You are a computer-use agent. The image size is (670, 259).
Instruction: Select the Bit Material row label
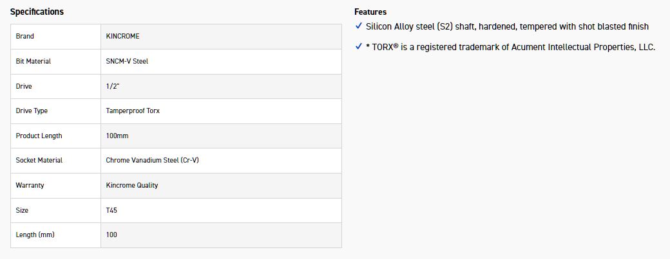33,62
